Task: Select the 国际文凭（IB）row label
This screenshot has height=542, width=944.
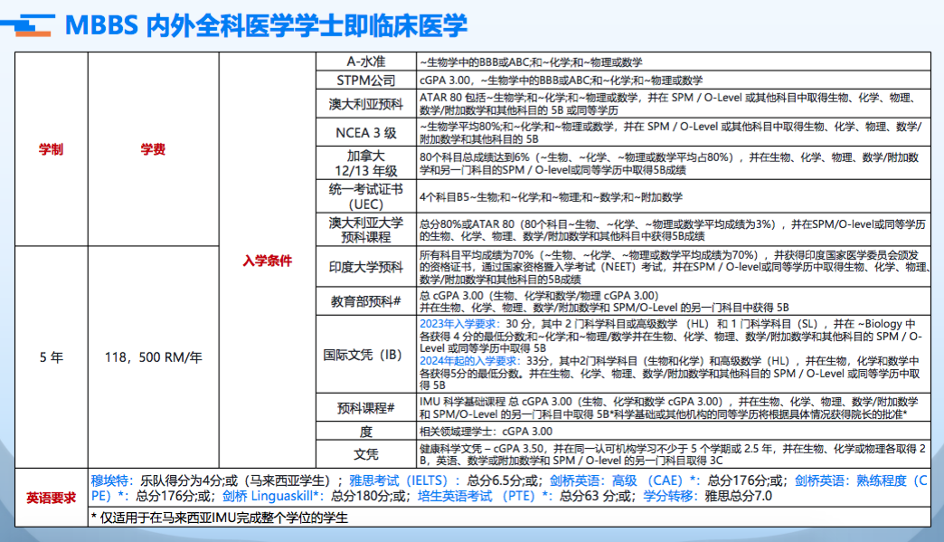Action: (365, 354)
